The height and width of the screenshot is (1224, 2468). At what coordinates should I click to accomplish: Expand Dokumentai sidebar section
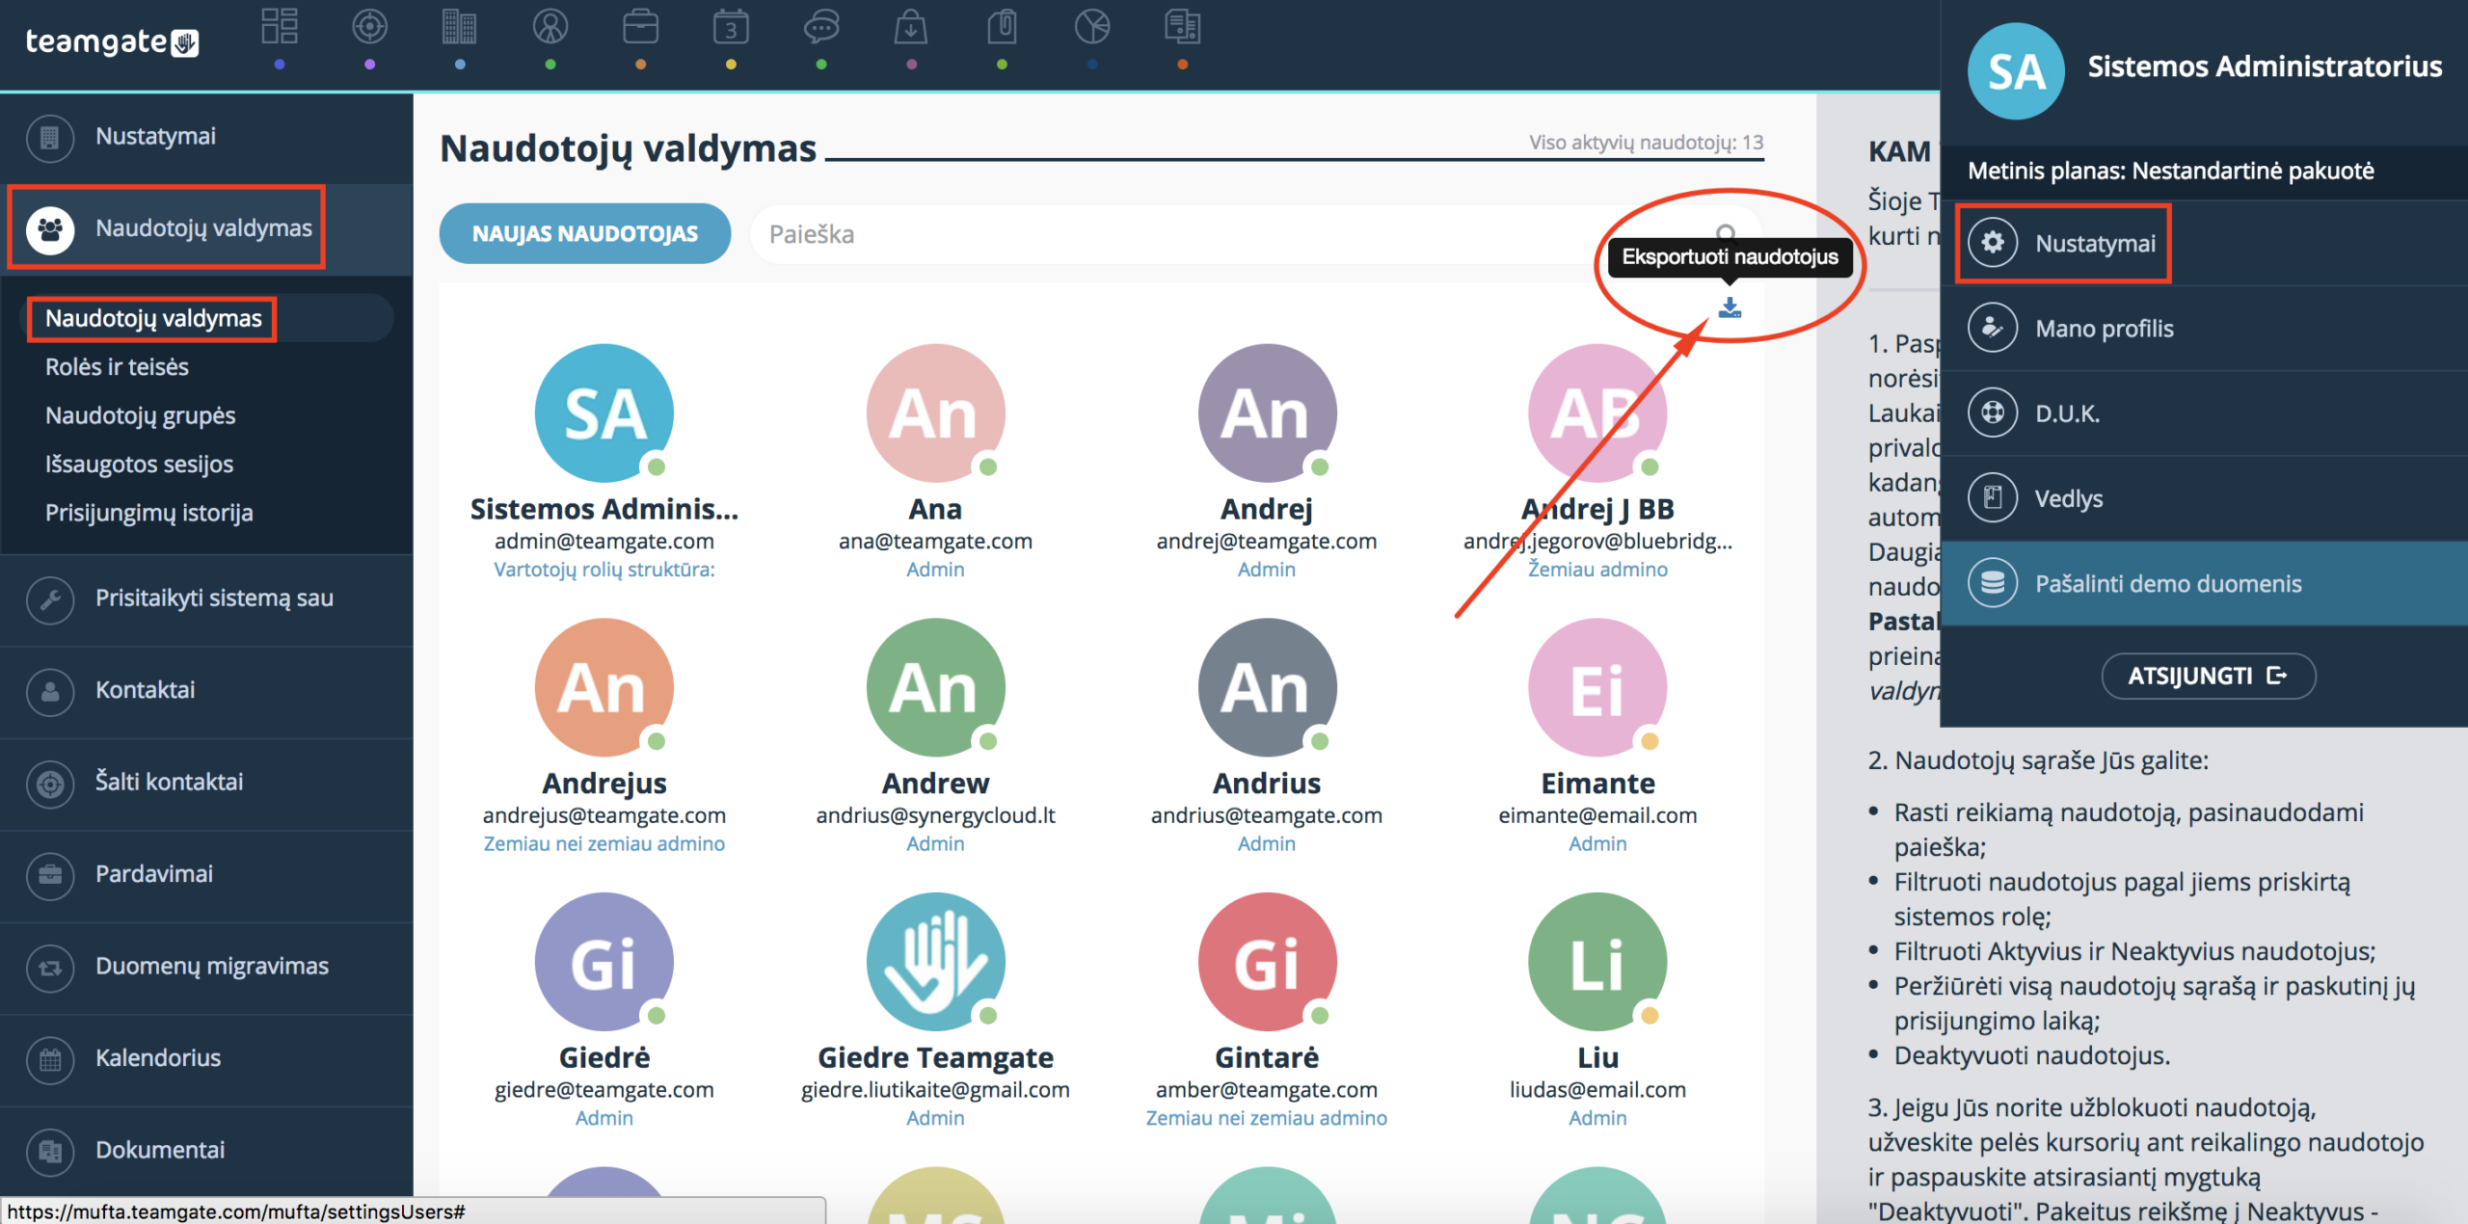pos(206,1151)
